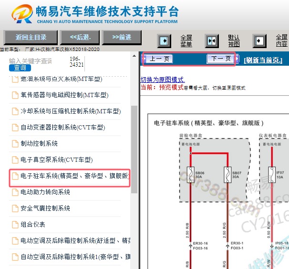
Task: Click 返回主目录 button
Action: [31, 38]
